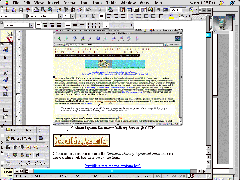Click the Picture Effects... button

21,138
